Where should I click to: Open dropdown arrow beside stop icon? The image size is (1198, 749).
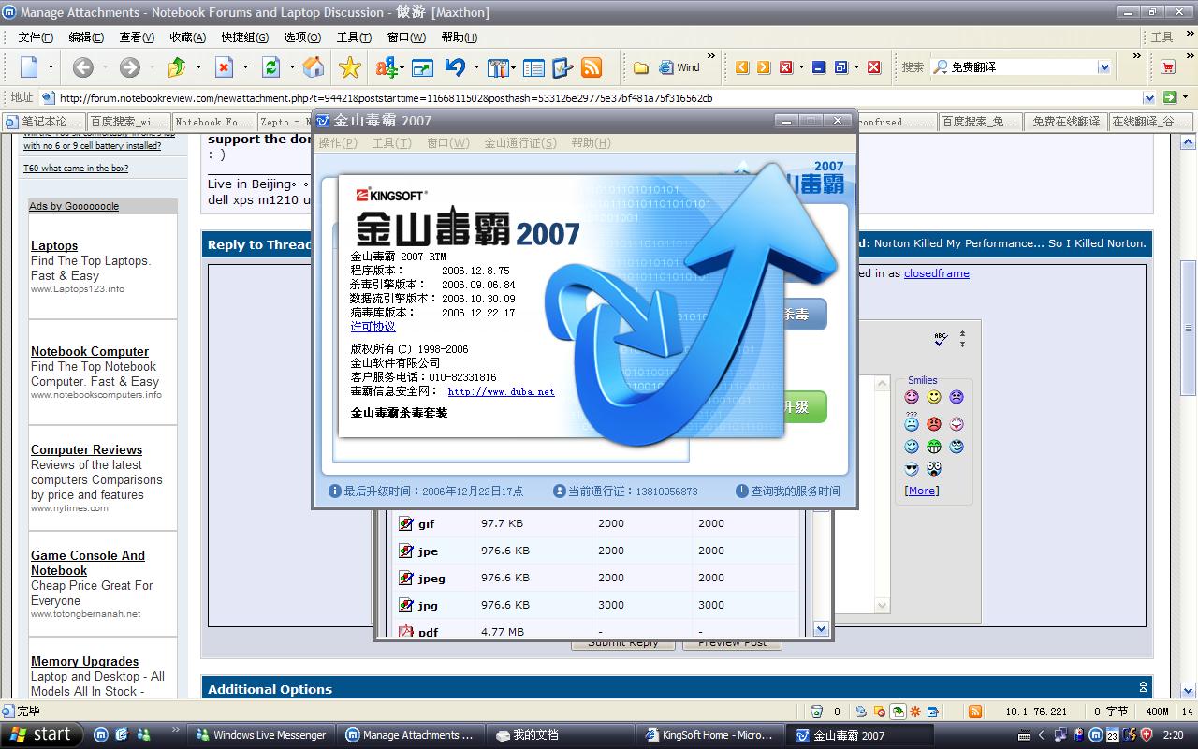pyautogui.click(x=245, y=67)
